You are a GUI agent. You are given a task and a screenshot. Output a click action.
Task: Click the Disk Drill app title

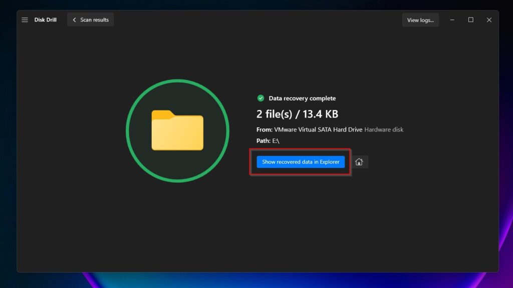coord(46,19)
